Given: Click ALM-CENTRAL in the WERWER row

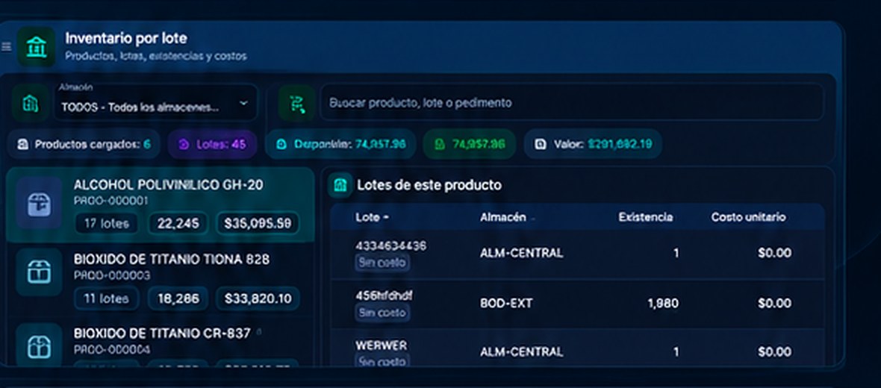Looking at the screenshot, I should point(521,351).
